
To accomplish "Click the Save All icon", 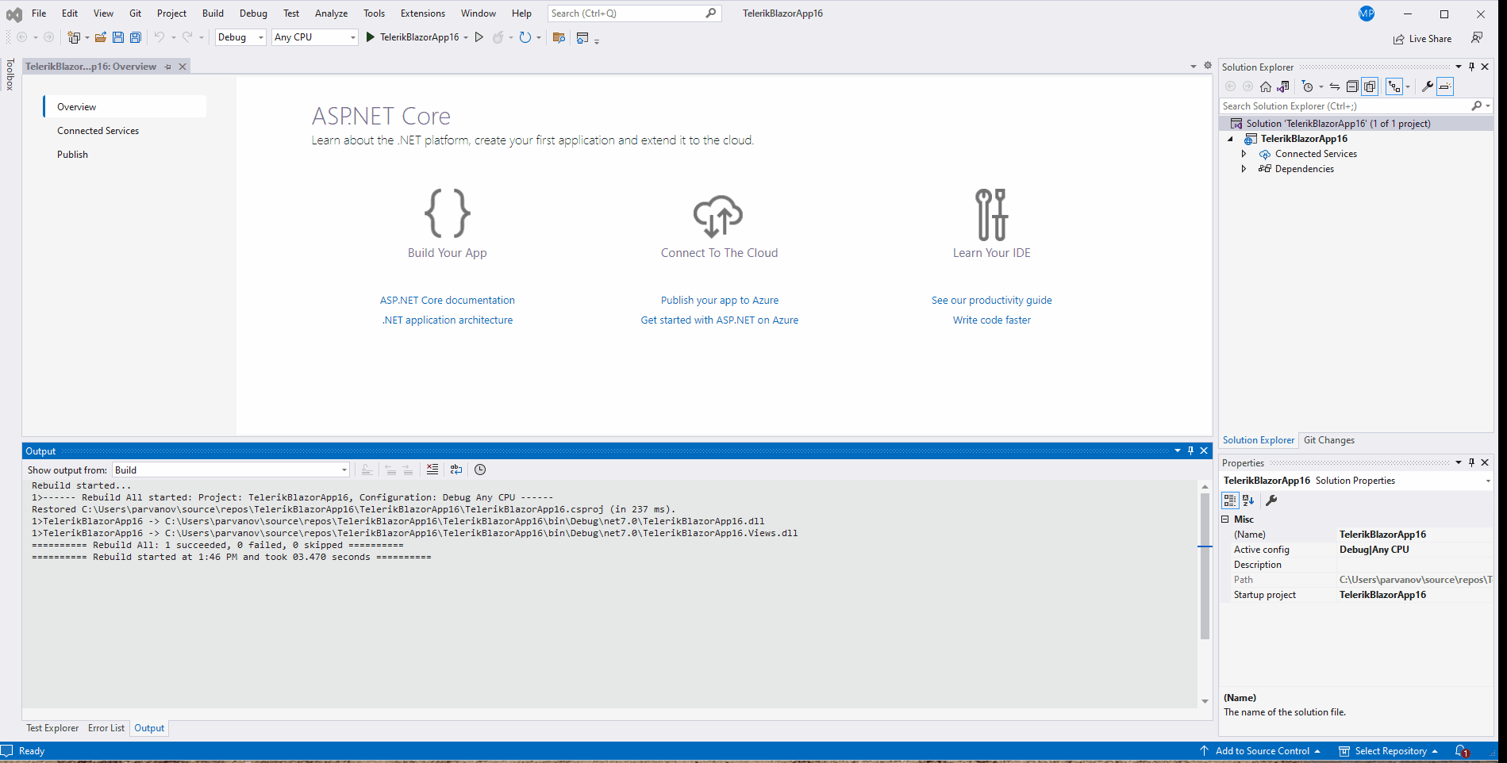I will [x=136, y=37].
